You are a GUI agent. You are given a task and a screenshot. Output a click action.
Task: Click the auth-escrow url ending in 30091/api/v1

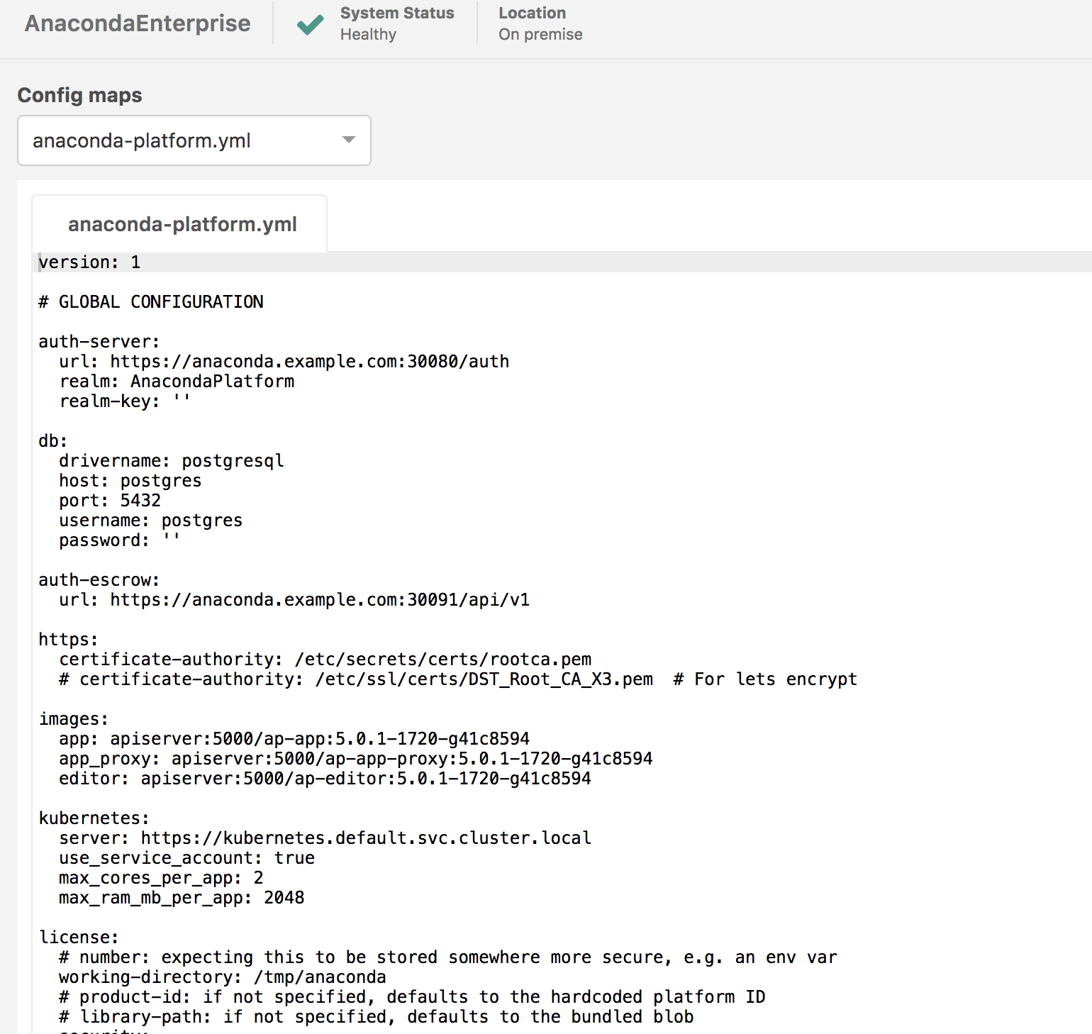point(294,600)
